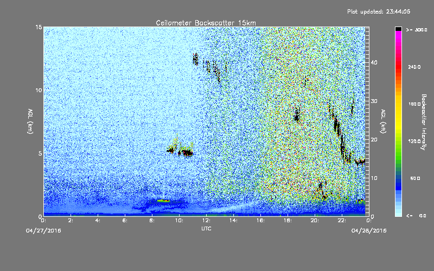Click the '6:' hour tick label

pyautogui.click(x=125, y=221)
